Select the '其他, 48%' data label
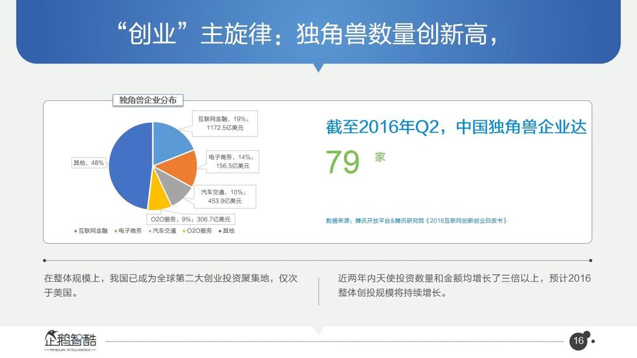Screen dimensions: 637x358 point(88,163)
